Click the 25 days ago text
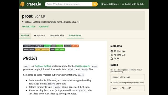168x95 pixels. click(120, 51)
